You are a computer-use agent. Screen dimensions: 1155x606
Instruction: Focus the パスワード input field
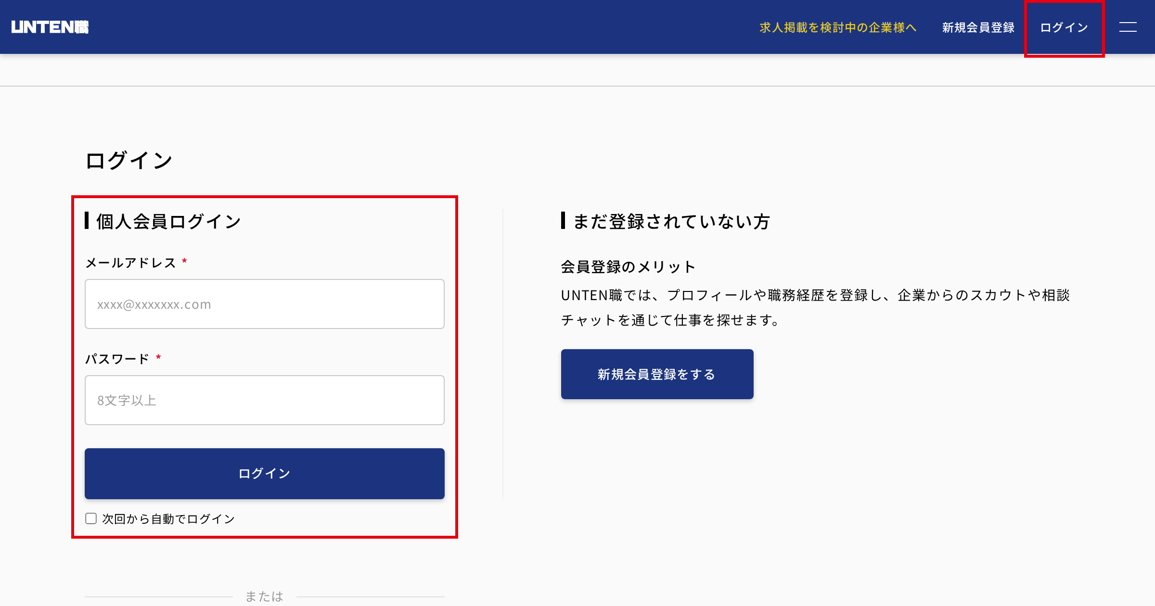tap(265, 400)
